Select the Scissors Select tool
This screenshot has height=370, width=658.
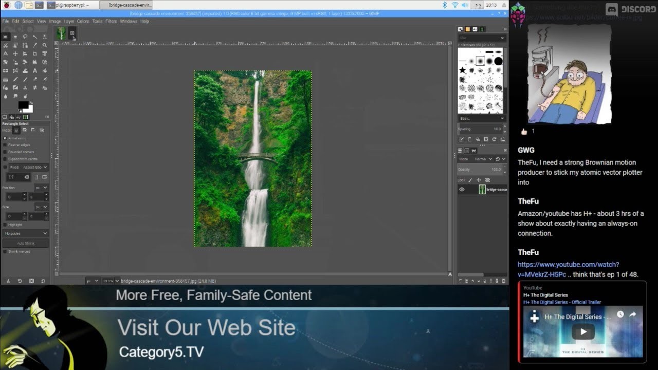[5, 45]
